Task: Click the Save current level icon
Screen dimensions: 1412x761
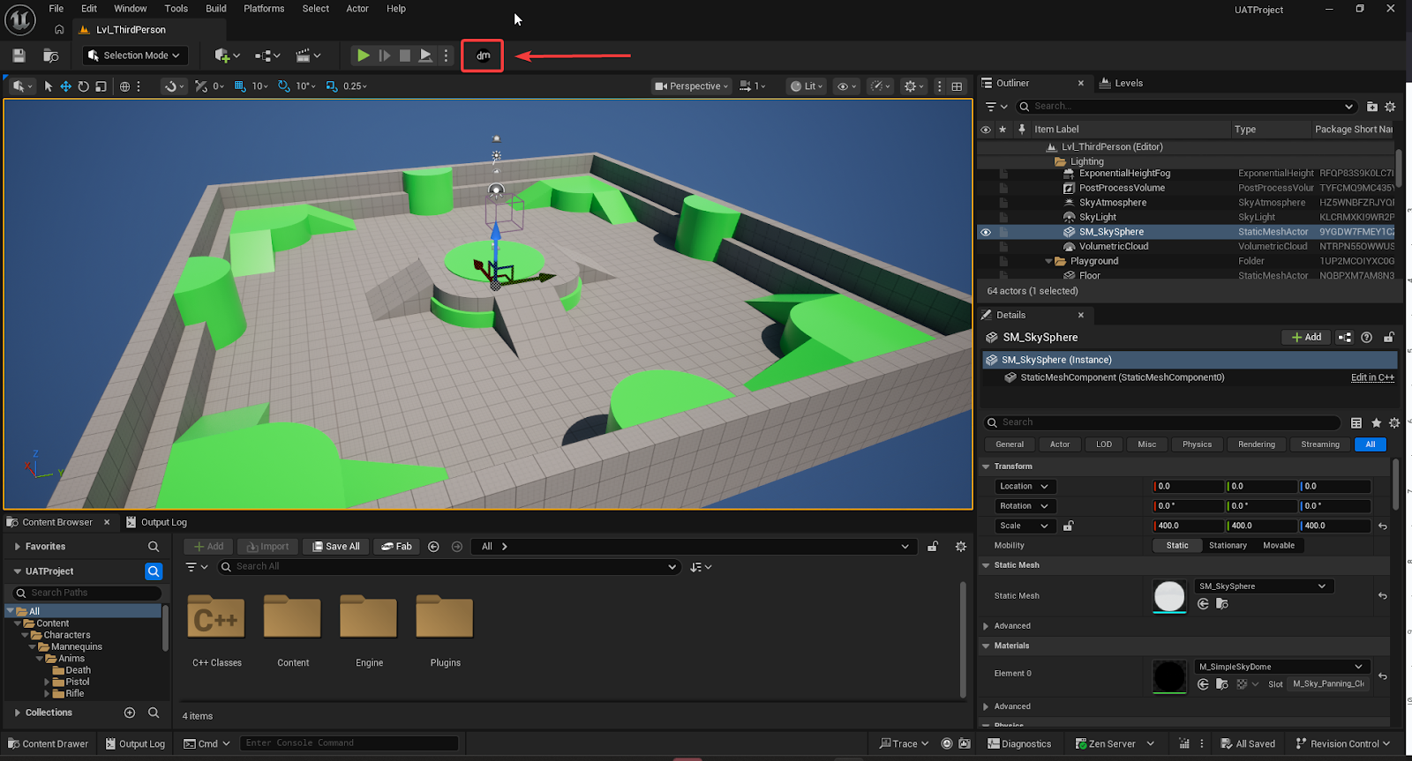Action: click(19, 56)
